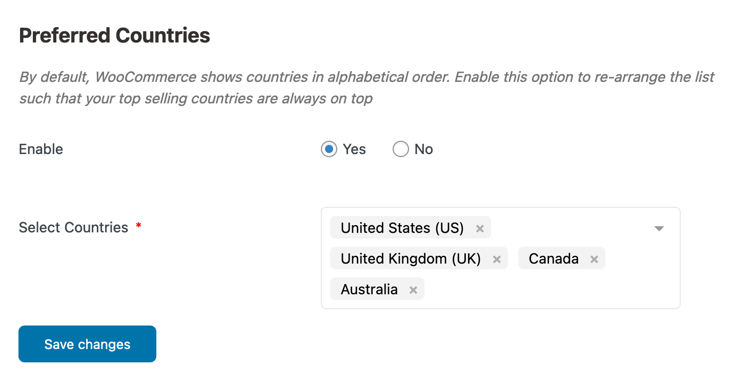733x390 pixels.
Task: Remove Canada from the preferred countries list
Action: (x=594, y=258)
